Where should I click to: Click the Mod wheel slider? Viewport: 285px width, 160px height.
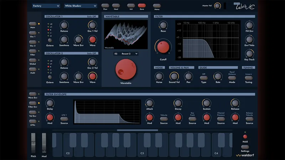tap(44, 143)
